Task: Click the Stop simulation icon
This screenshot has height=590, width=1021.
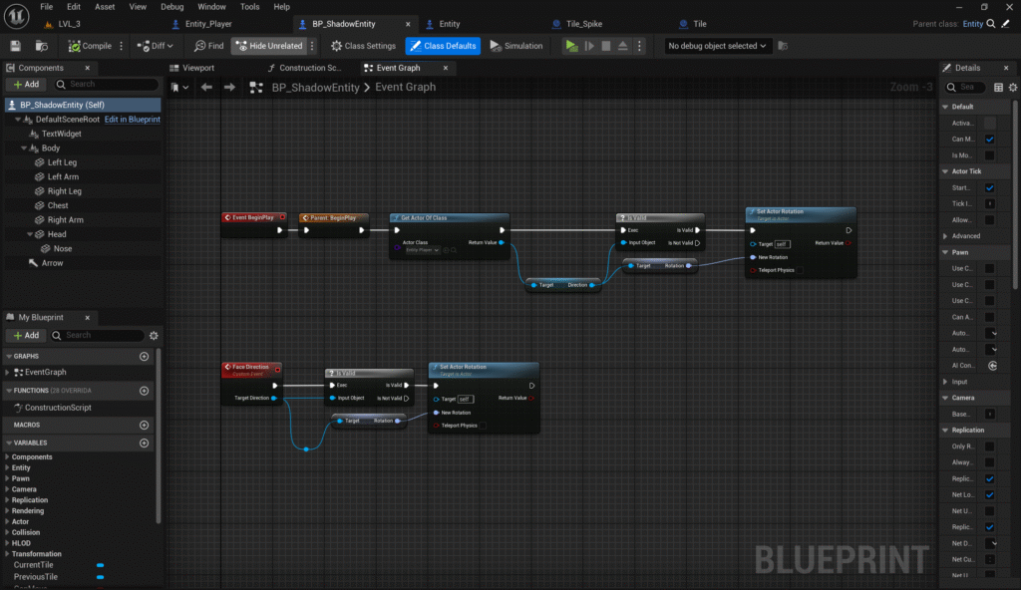Action: click(x=606, y=46)
